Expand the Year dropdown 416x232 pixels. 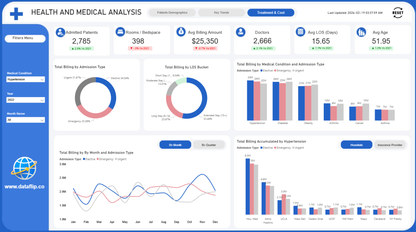click(26, 100)
